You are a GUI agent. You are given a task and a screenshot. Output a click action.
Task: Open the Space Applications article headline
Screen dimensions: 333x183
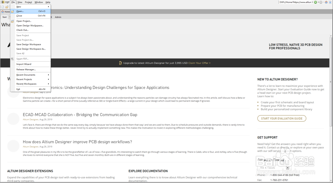tap(110, 87)
